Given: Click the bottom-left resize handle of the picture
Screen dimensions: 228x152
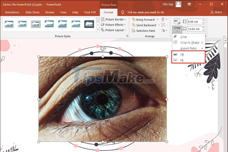Looking at the screenshot, I should [39, 142].
